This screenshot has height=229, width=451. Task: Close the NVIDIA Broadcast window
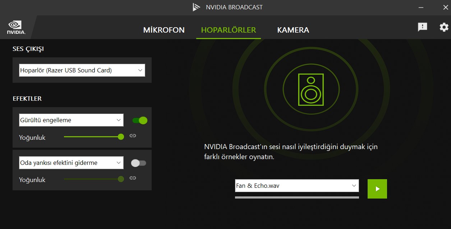(445, 7)
